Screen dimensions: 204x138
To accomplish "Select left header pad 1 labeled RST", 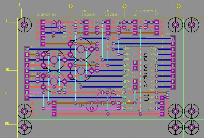I will click(x=27, y=98).
